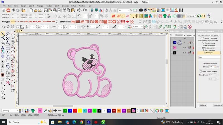Expand the color 15 group in object list
Image resolution: width=223 pixels, height=125 pixels.
coord(172,47)
